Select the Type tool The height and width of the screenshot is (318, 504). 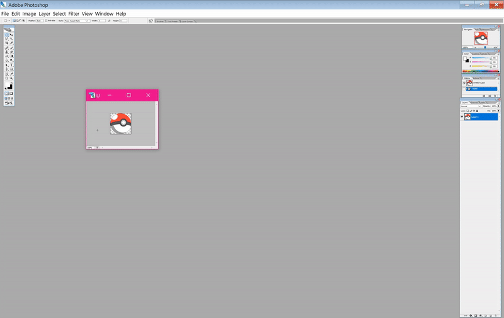coord(11,65)
